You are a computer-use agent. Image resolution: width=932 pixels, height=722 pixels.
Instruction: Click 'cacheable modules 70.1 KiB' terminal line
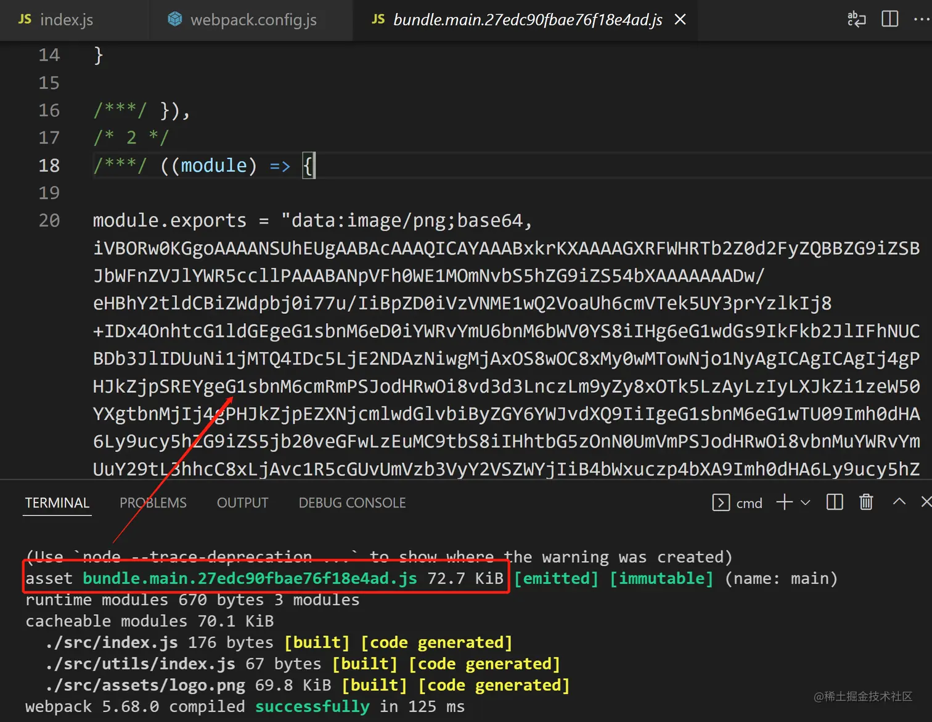150,621
